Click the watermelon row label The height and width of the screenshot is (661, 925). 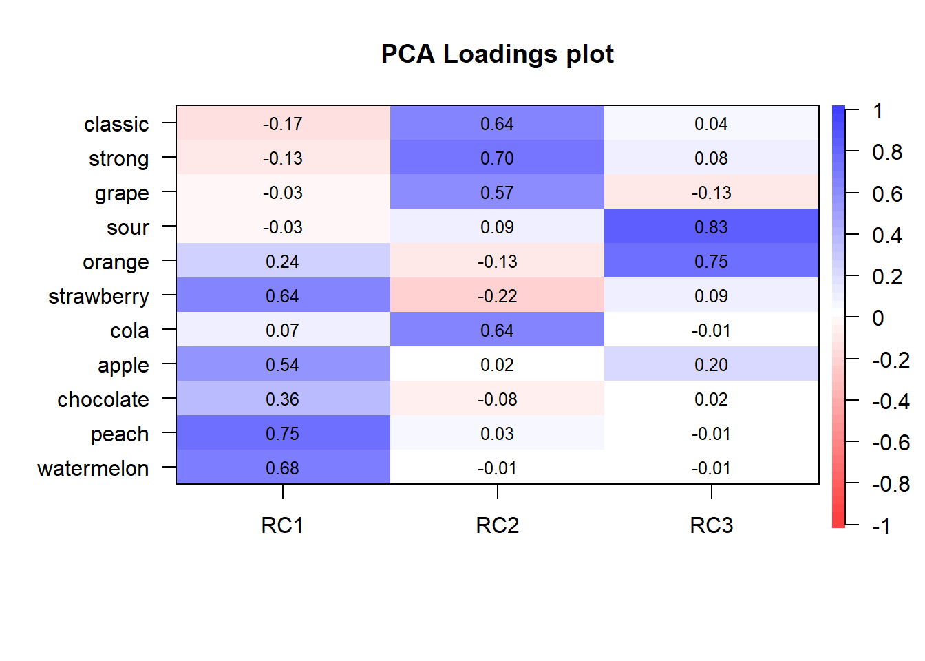[x=93, y=468]
